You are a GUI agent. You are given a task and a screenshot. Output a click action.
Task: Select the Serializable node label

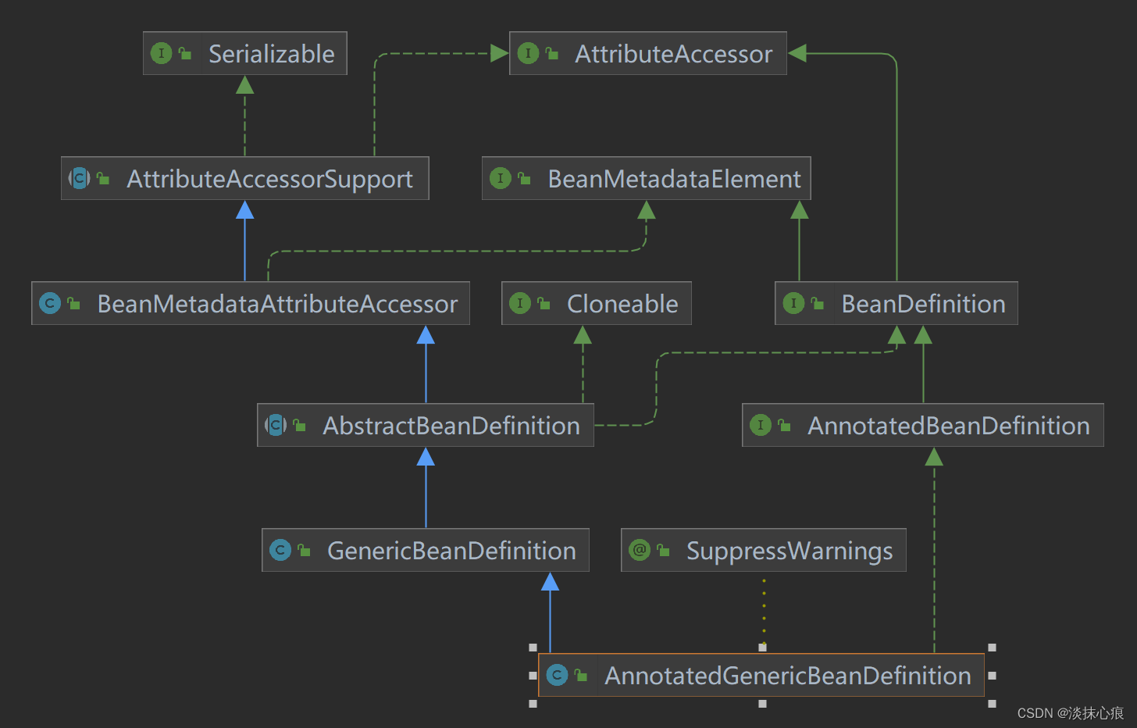click(x=271, y=54)
